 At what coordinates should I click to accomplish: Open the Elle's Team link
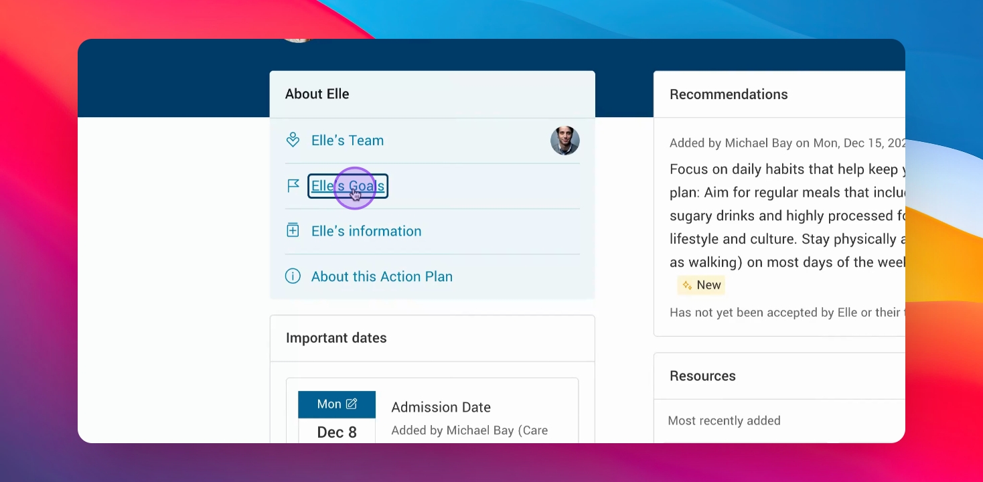348,141
